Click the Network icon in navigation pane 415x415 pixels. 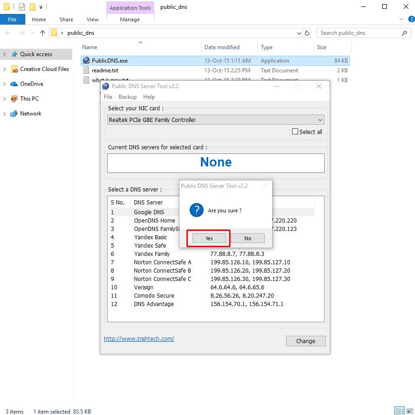[x=14, y=114]
